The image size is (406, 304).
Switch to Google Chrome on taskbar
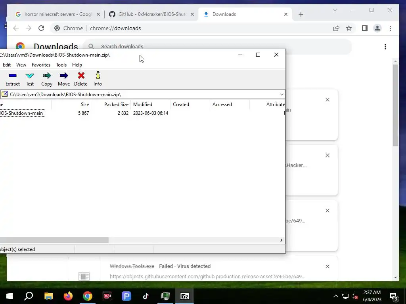tap(88, 296)
